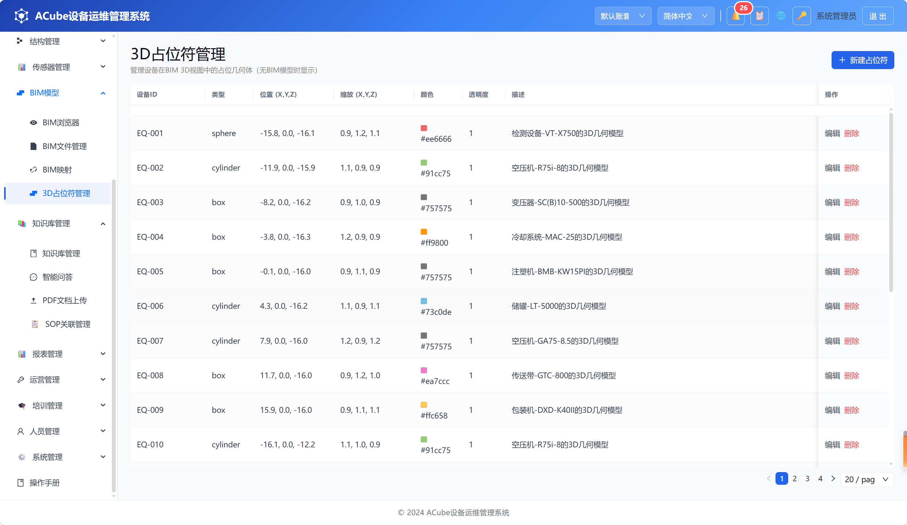Image resolution: width=907 pixels, height=525 pixels.
Task: Open the BIM浏览器 menu item
Action: [x=58, y=123]
